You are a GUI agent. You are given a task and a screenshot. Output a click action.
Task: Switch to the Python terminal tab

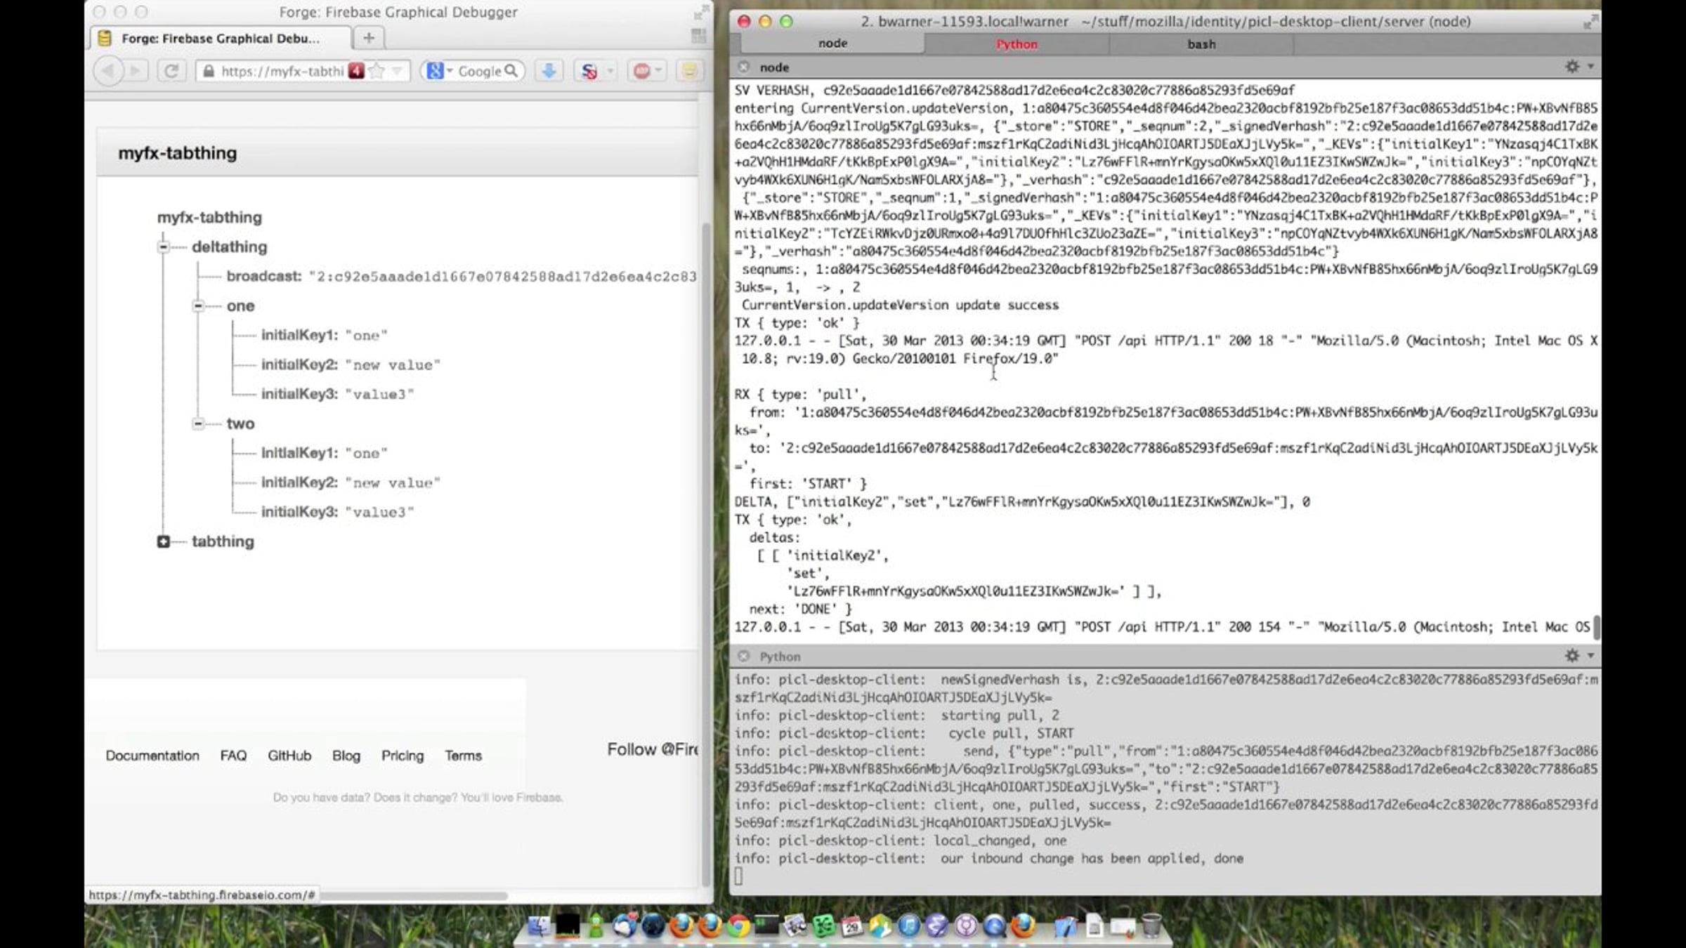click(x=1017, y=44)
